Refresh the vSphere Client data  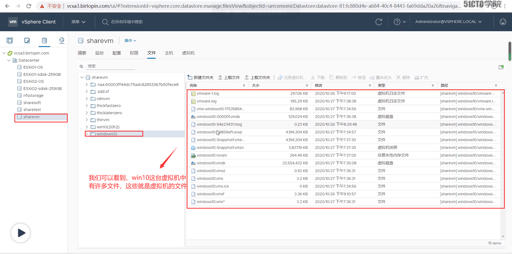coord(379,22)
